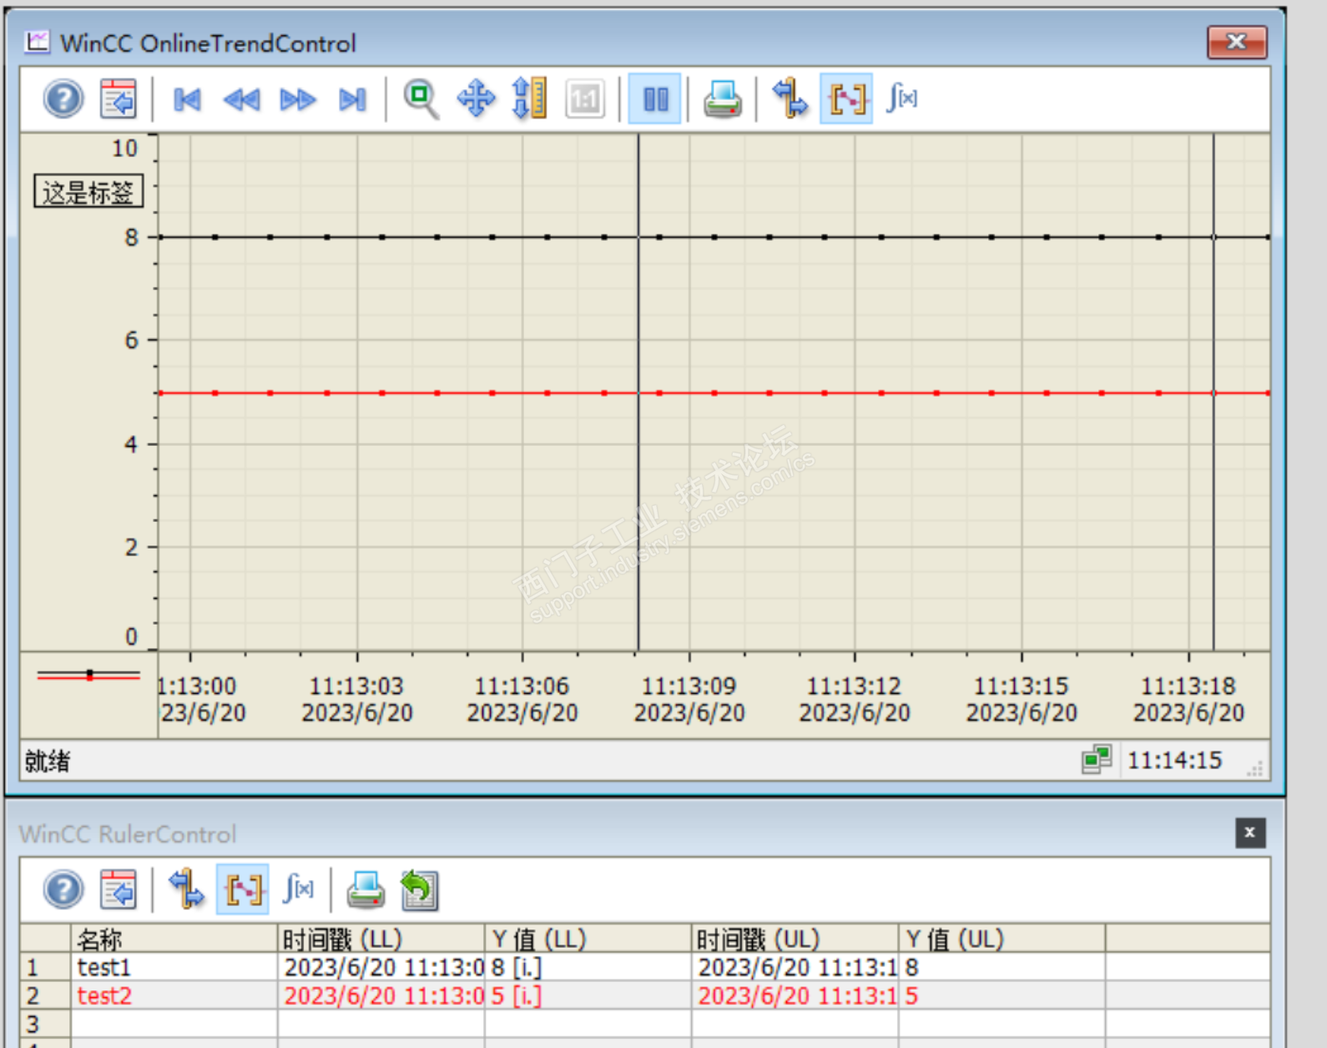Screen dimensions: 1327x1048
Task: Click the status bar time 11:14:15
Action: pyautogui.click(x=1174, y=761)
